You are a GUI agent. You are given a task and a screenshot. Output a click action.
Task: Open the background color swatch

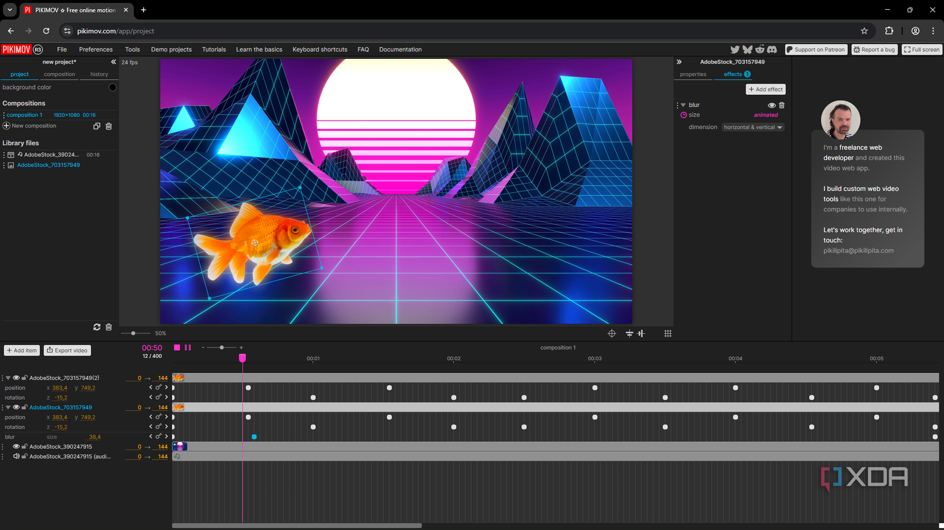pos(112,87)
